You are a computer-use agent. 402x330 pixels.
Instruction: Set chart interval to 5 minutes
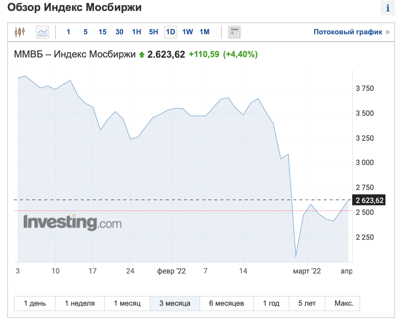point(86,32)
